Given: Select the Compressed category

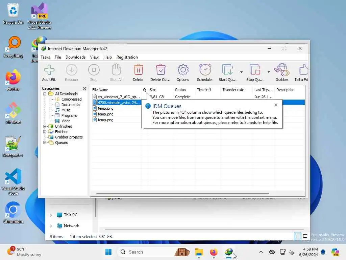Looking at the screenshot, I should click(71, 99).
